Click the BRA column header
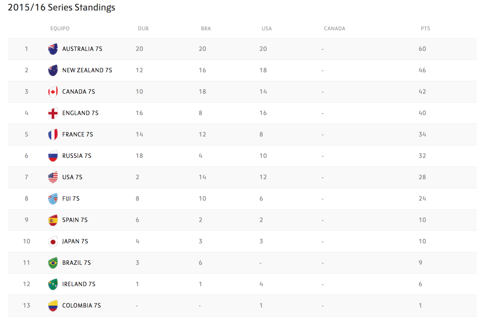This screenshot has height=327, width=485. click(x=206, y=28)
